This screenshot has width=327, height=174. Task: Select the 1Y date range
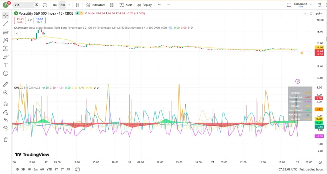(56, 170)
